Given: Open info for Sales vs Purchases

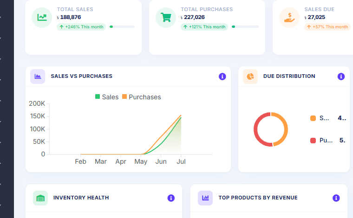Looking at the screenshot, I should tap(222, 77).
